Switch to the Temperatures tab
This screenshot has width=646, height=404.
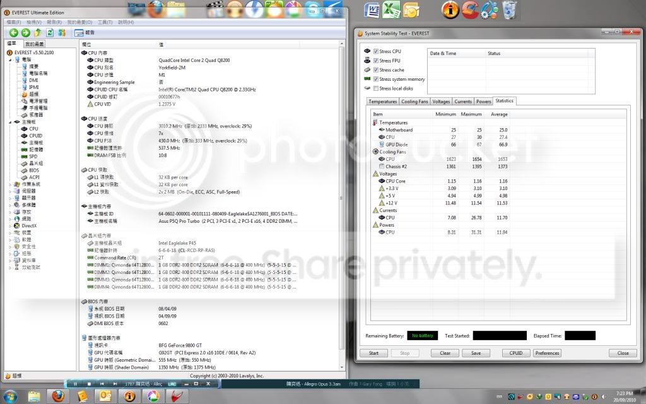click(x=383, y=102)
